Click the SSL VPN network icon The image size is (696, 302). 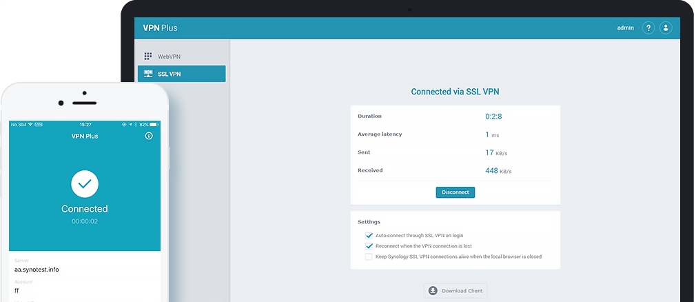pyautogui.click(x=148, y=74)
